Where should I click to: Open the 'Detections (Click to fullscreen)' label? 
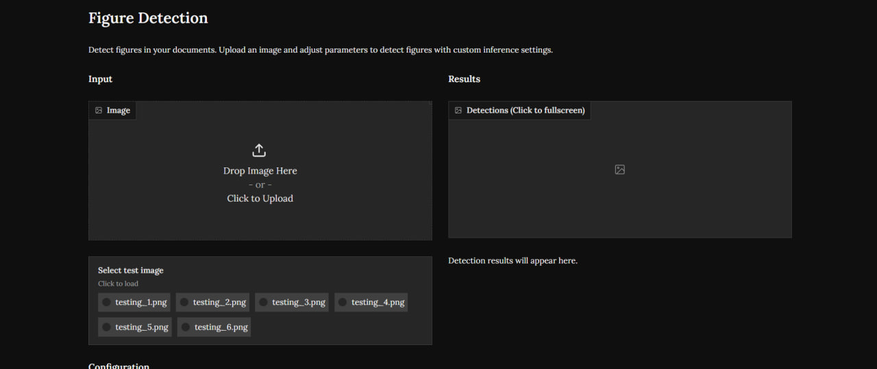(519, 110)
